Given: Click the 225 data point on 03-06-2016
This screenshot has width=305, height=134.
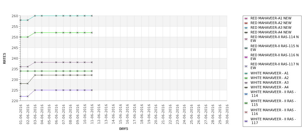Looking at the screenshot, I should pyautogui.click(x=35, y=90).
